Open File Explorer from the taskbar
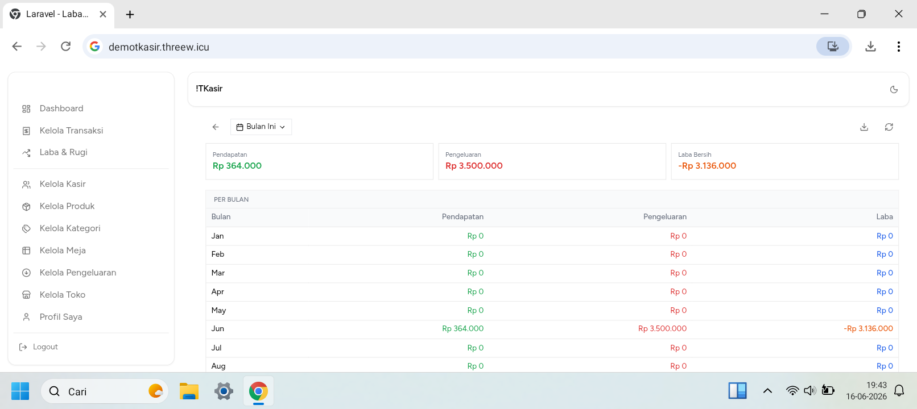Image resolution: width=917 pixels, height=409 pixels. coord(189,391)
